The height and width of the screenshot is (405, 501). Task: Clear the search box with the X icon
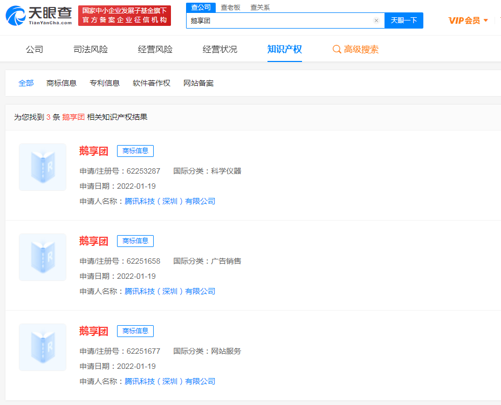[x=376, y=20]
